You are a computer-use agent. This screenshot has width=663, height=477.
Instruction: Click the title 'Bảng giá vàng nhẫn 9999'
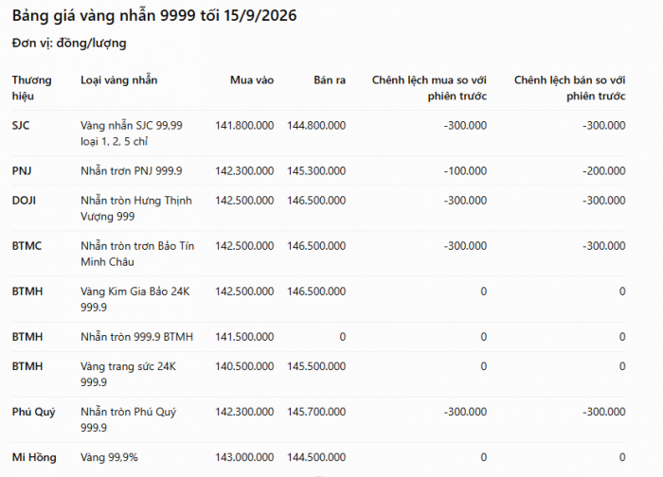tap(103, 16)
